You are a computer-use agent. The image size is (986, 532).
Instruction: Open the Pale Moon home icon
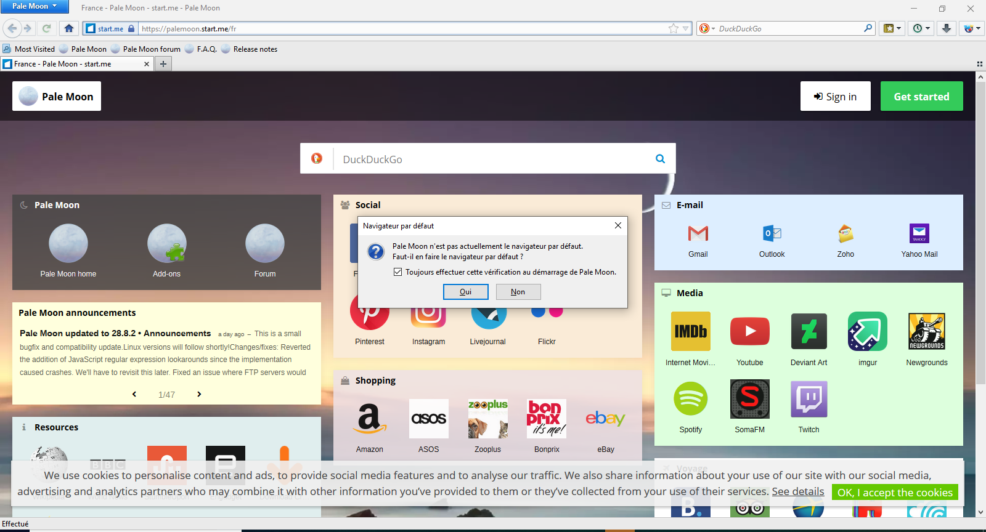tap(68, 243)
